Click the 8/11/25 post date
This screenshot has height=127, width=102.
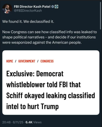(x=18, y=122)
